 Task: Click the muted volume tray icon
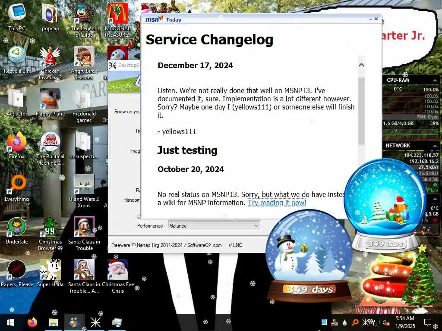[x=386, y=322]
